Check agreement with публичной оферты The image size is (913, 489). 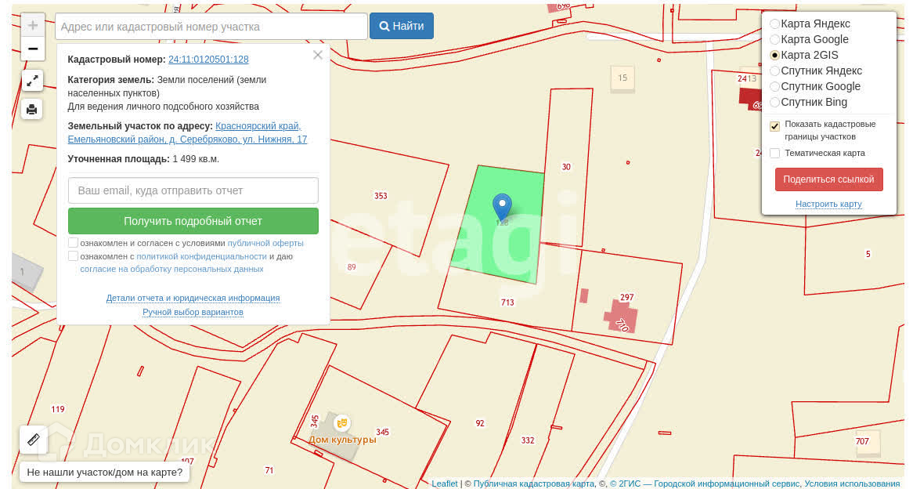74,242
